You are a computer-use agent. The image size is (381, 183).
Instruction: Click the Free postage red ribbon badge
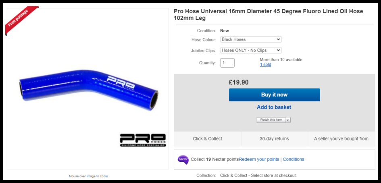pyautogui.click(x=21, y=20)
